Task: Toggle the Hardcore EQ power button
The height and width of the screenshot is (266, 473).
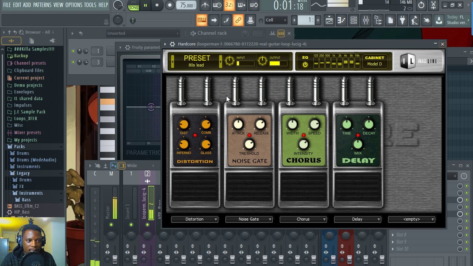Action: (x=305, y=65)
